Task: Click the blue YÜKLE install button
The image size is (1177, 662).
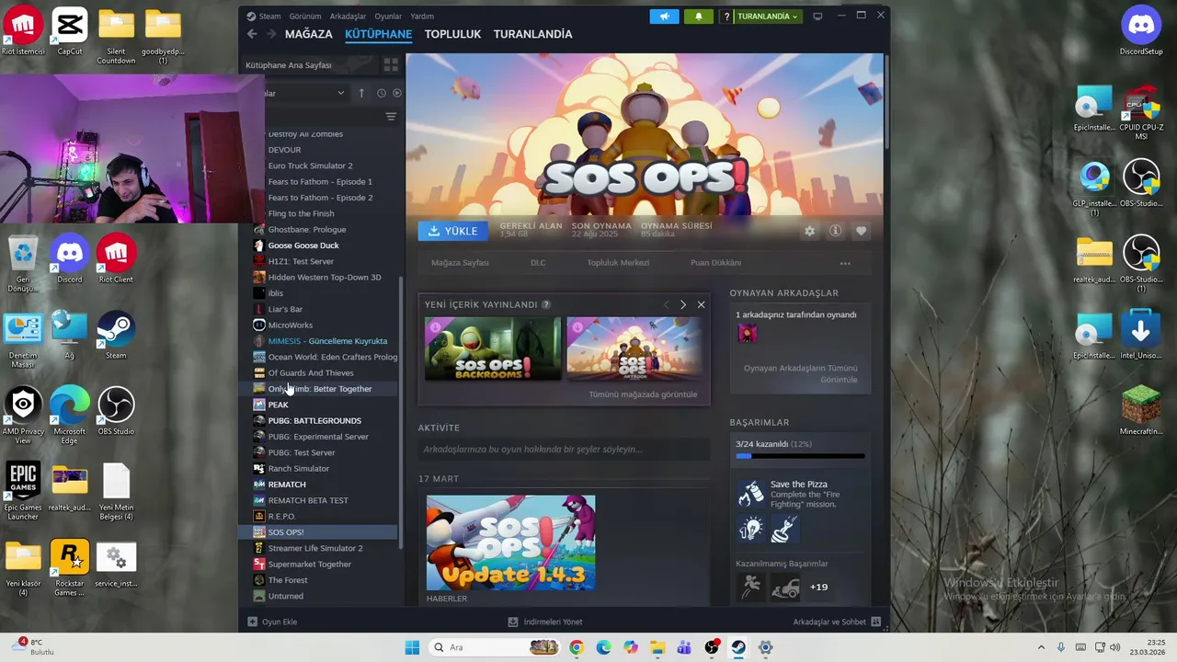Action: click(453, 231)
